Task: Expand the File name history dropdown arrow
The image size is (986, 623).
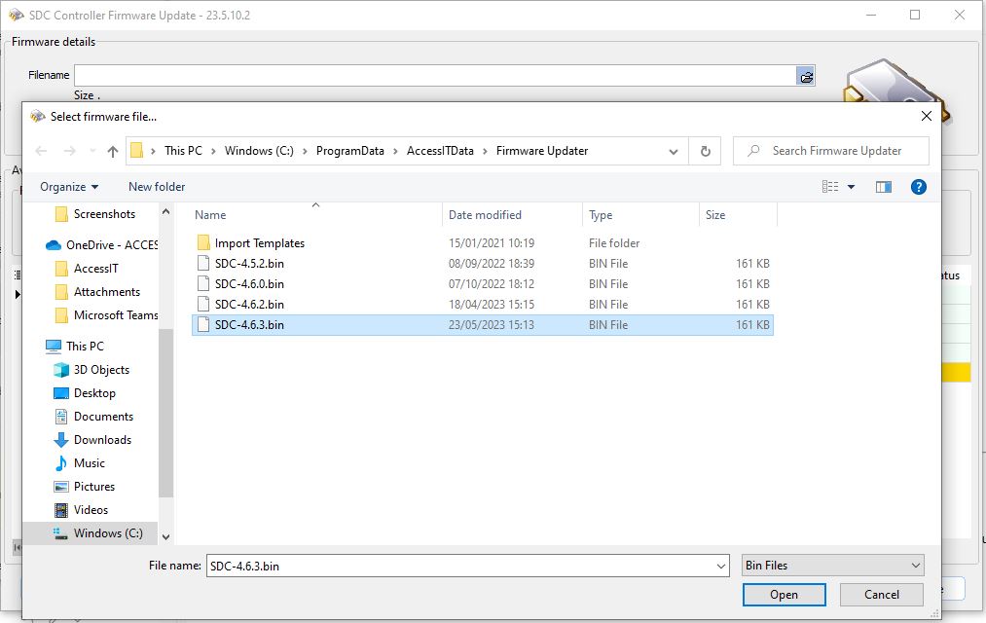Action: pos(721,566)
